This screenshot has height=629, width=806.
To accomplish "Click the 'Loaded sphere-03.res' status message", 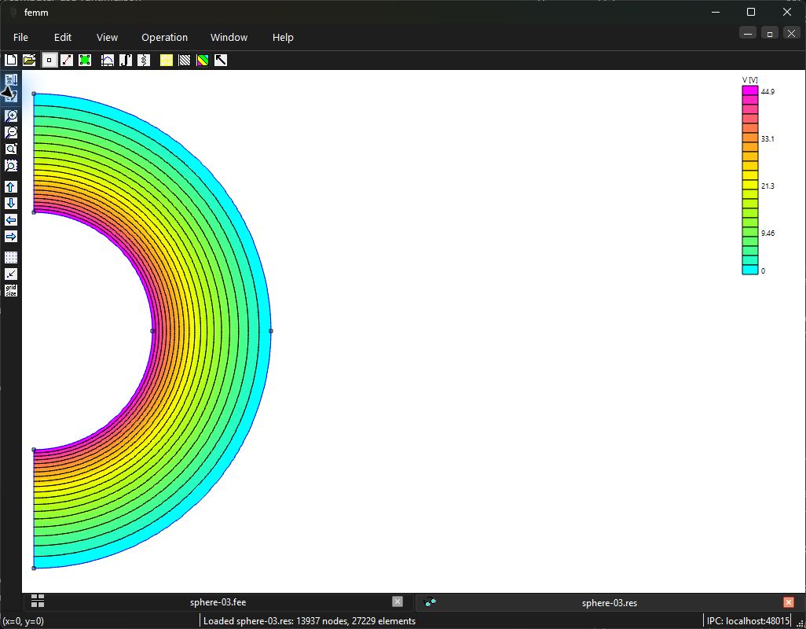I will 310,621.
